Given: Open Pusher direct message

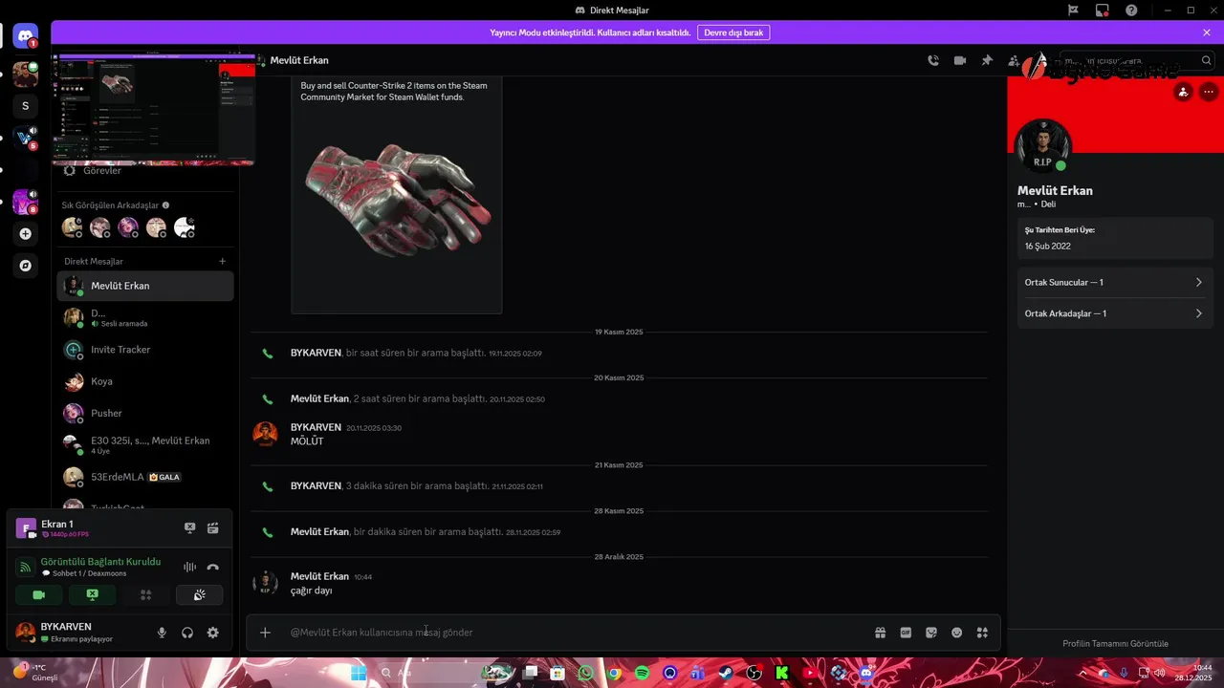Looking at the screenshot, I should tap(145, 413).
